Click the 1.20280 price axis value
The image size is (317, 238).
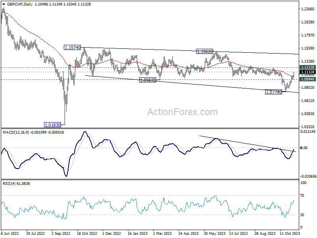308,22
